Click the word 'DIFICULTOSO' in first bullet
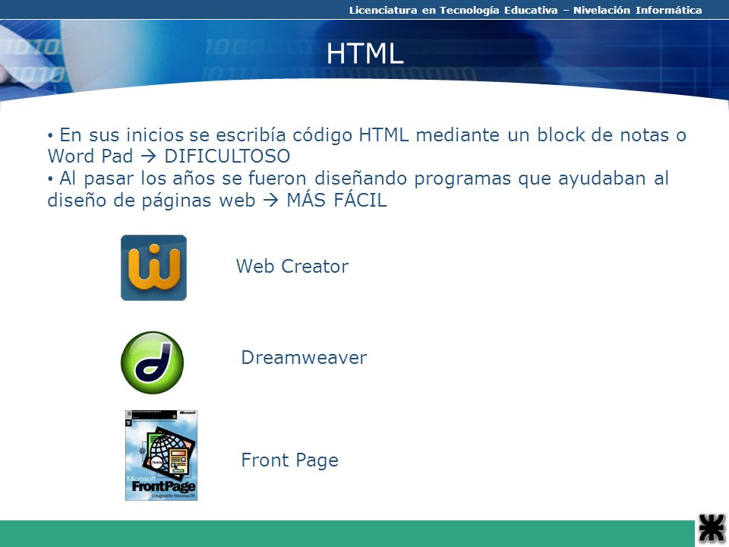The height and width of the screenshot is (547, 729). click(x=227, y=157)
